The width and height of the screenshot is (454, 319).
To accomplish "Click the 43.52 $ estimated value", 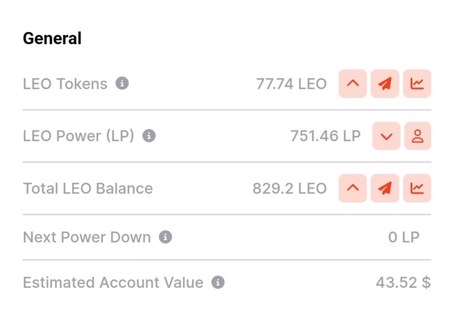I will (x=403, y=282).
